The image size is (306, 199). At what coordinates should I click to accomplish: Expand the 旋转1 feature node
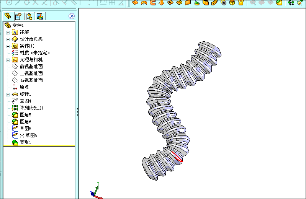[x=8, y=95]
